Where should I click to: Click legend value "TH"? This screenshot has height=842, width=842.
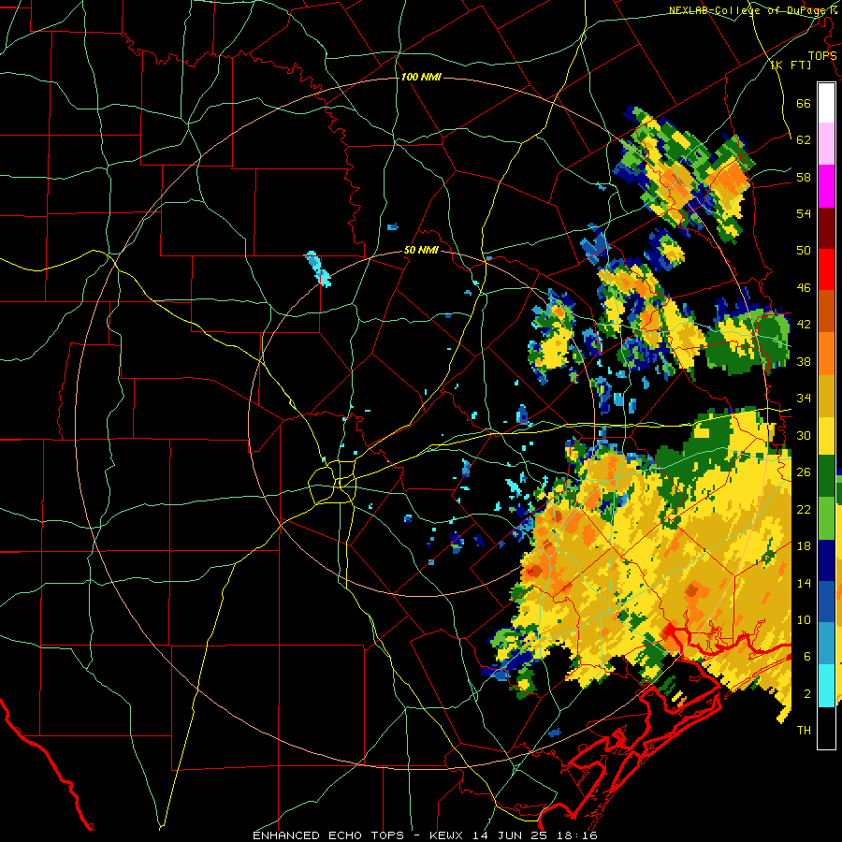tap(804, 731)
